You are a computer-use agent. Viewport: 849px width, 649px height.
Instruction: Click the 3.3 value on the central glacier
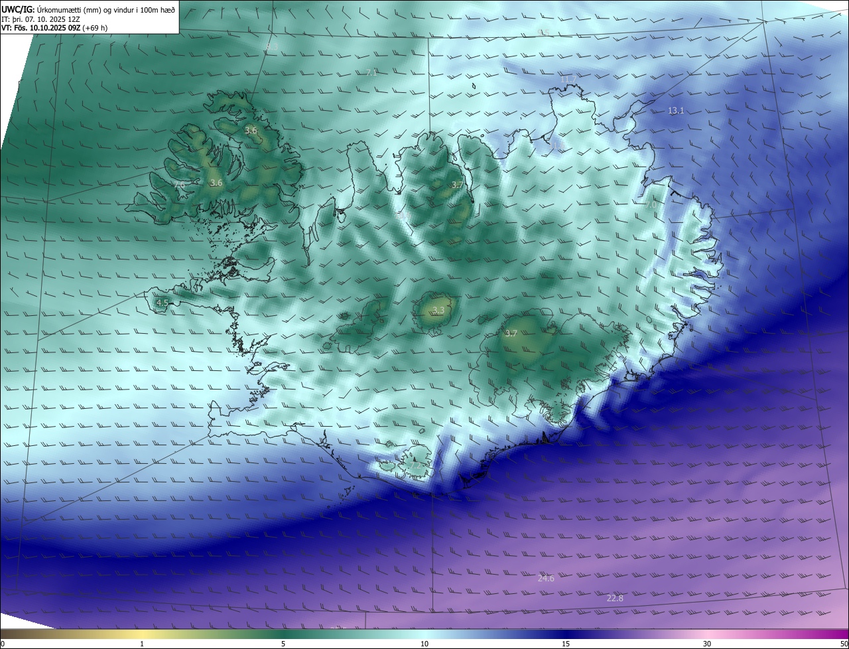(438, 311)
